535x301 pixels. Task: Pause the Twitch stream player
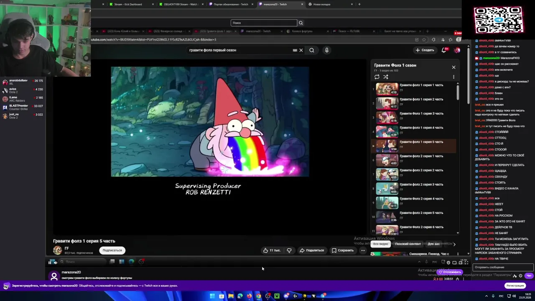pos(50,262)
